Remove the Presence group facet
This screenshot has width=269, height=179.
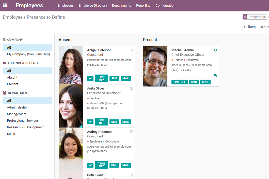[x=264, y=17]
